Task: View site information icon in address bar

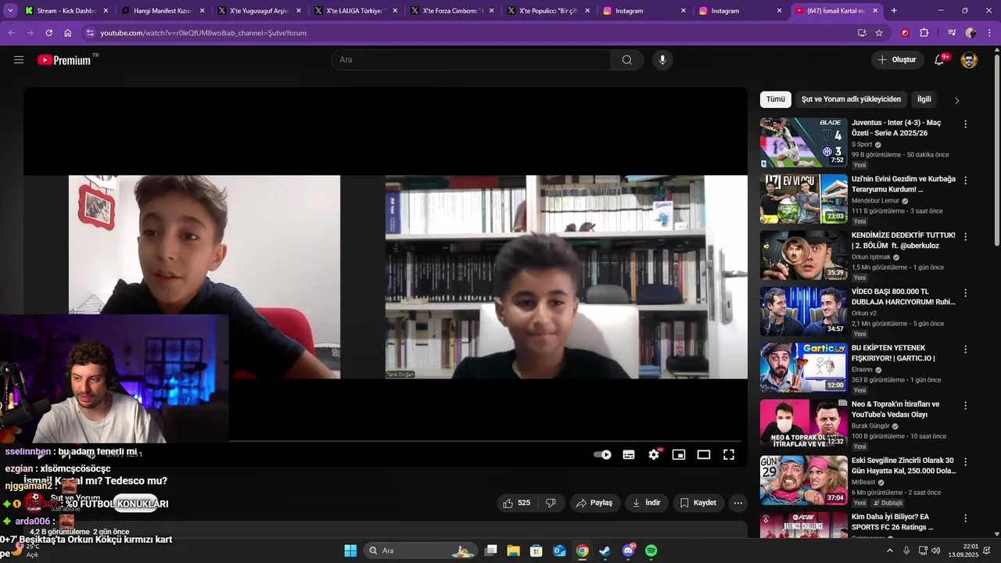Action: click(x=90, y=33)
